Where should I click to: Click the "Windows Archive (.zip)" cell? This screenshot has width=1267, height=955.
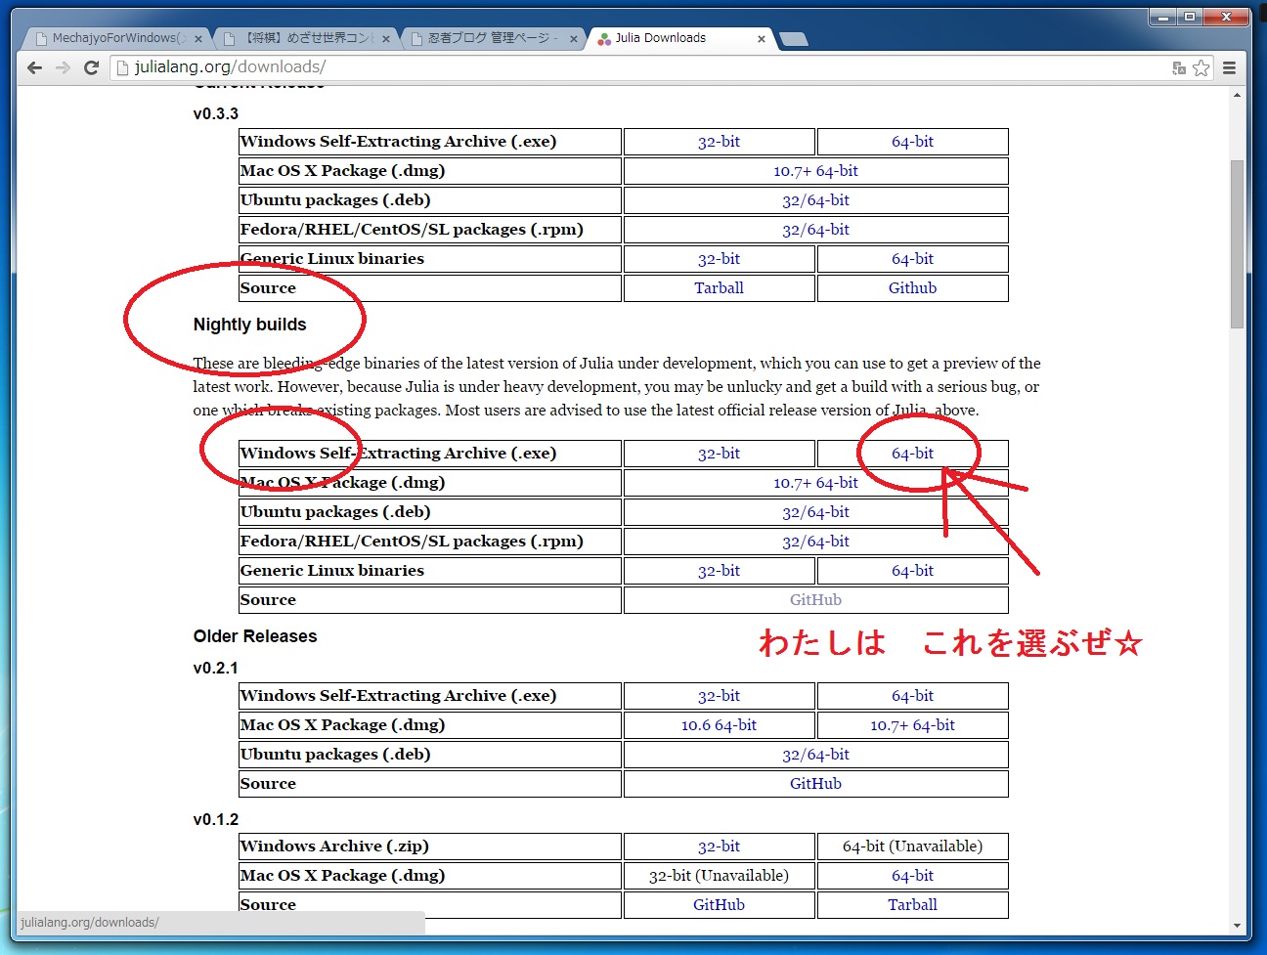coord(430,846)
